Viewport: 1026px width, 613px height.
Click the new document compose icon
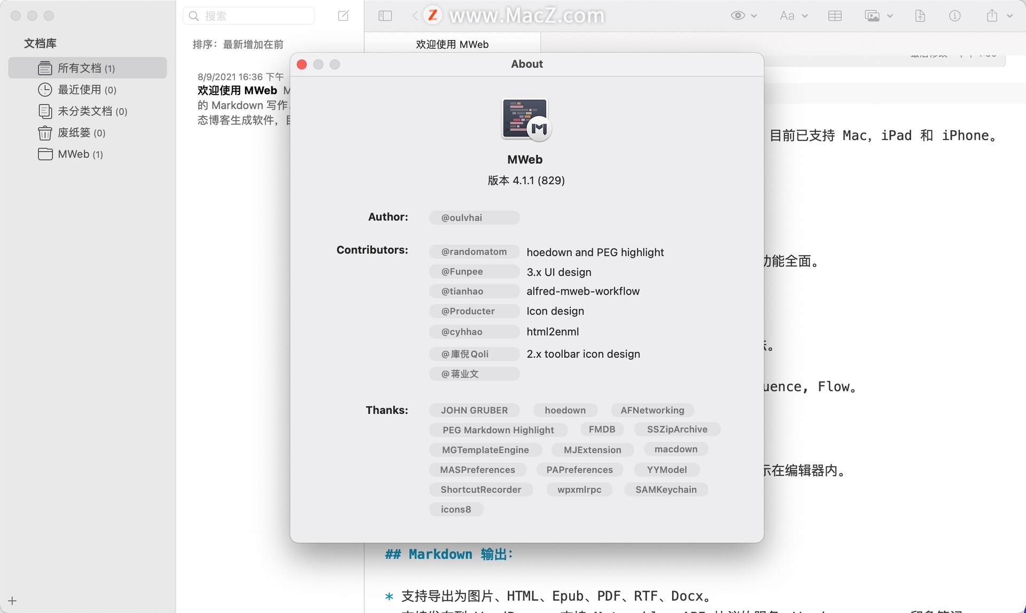pyautogui.click(x=344, y=16)
